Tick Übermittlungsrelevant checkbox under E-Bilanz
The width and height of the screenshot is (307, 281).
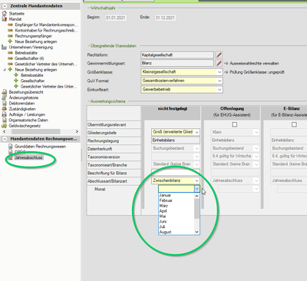(294, 124)
